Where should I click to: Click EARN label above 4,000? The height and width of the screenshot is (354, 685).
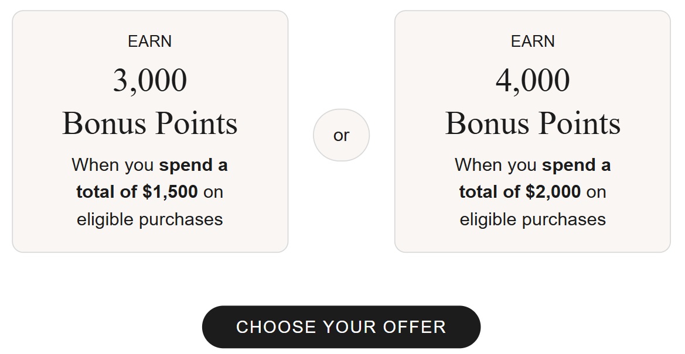[533, 42]
